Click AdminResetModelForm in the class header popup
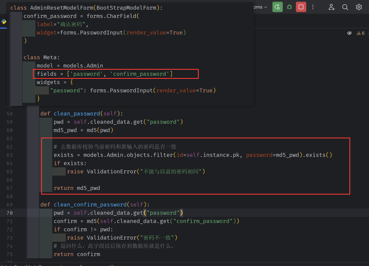Screen dimensions: 369x266 (x=62, y=8)
